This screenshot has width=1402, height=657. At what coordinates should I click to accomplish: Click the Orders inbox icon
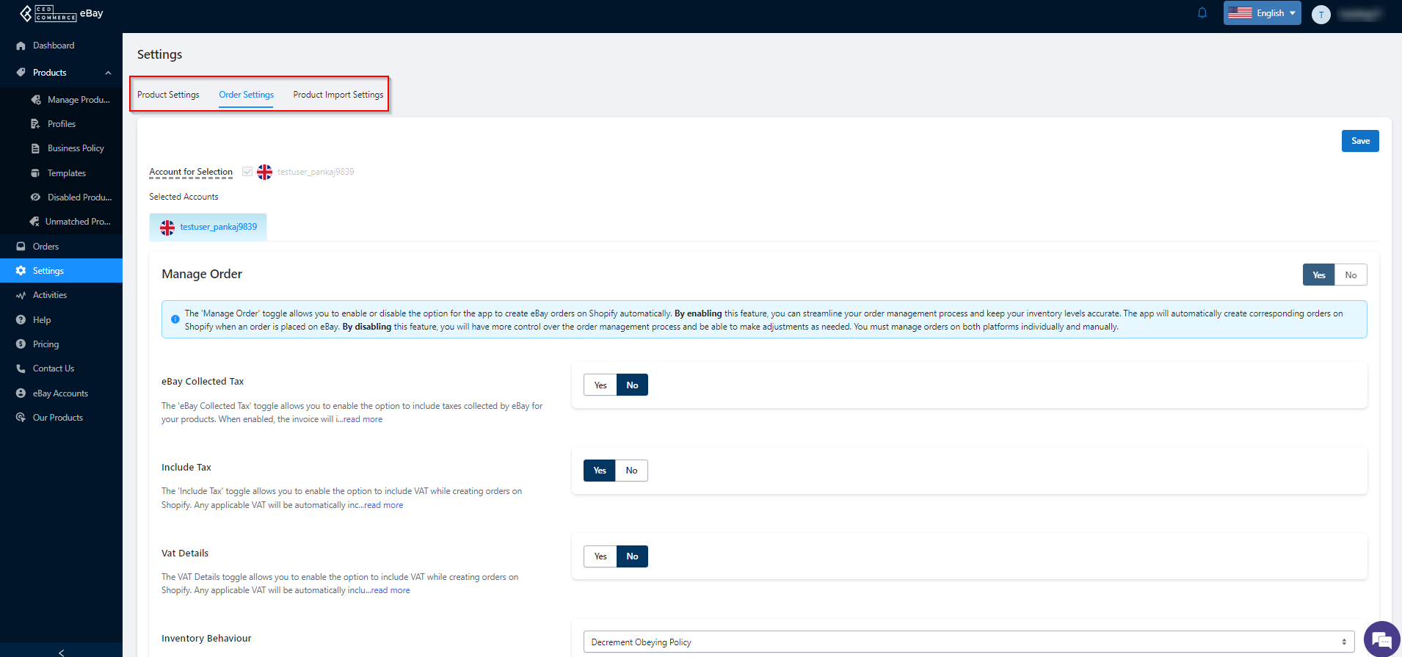point(21,247)
